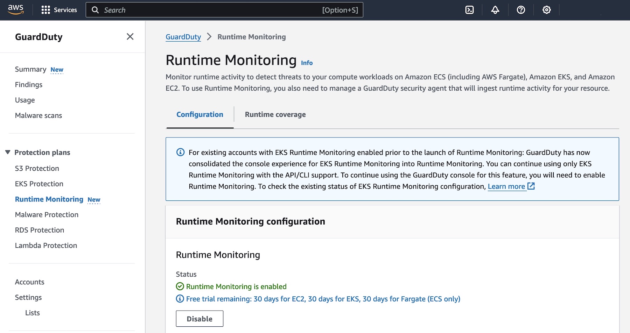Click the AWS logo home icon
This screenshot has height=333, width=630.
[x=16, y=10]
